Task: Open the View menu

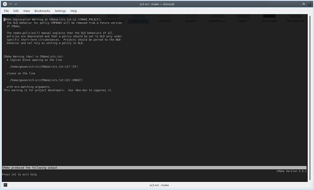Action: pos(26,10)
